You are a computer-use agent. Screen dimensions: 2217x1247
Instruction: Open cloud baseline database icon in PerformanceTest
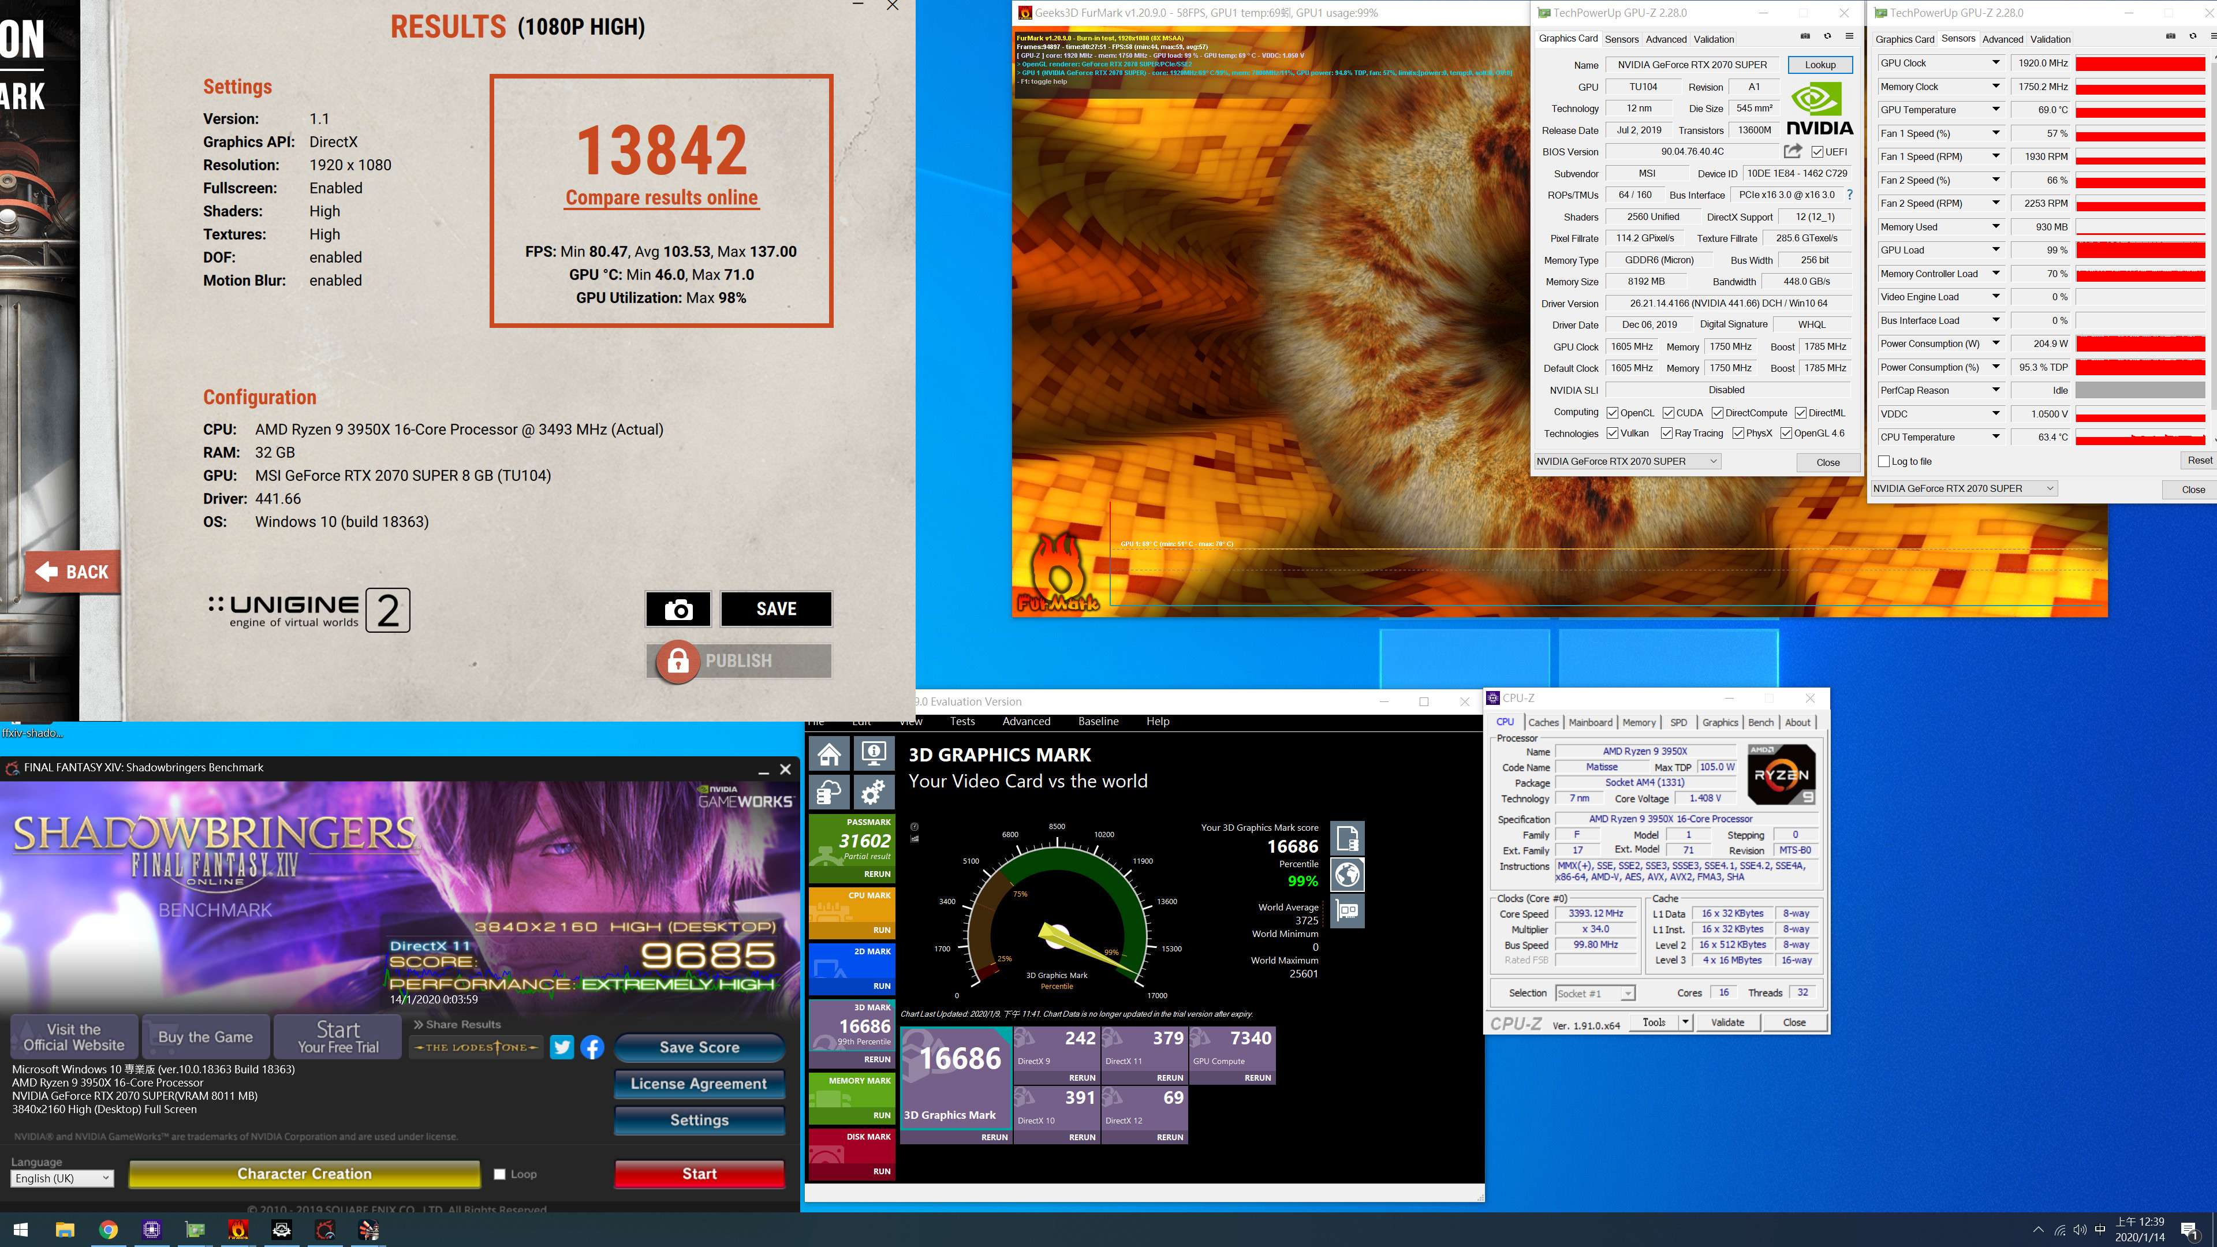[829, 791]
